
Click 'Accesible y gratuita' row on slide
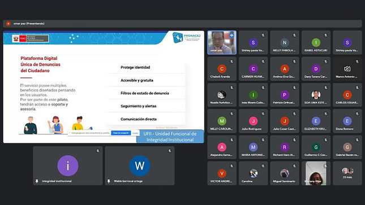click(x=147, y=80)
